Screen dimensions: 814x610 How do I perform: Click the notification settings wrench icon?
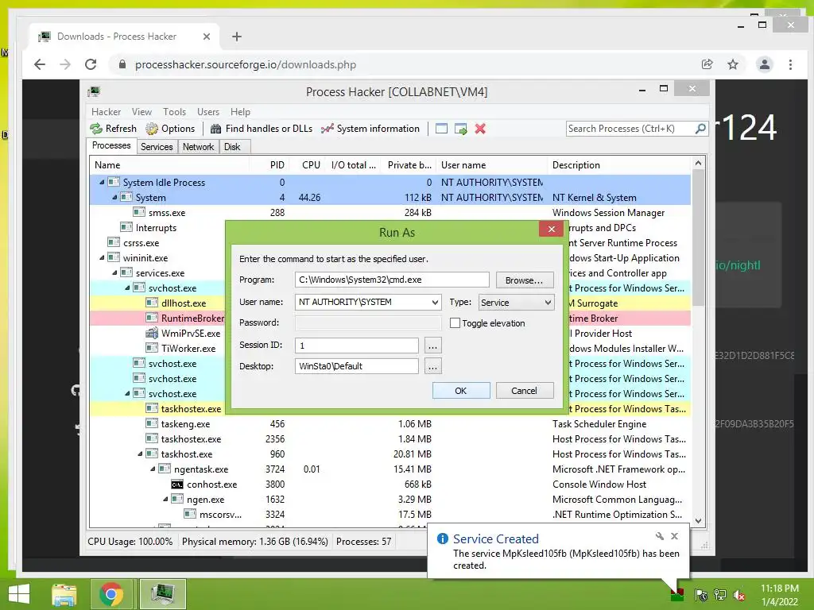[x=659, y=536]
